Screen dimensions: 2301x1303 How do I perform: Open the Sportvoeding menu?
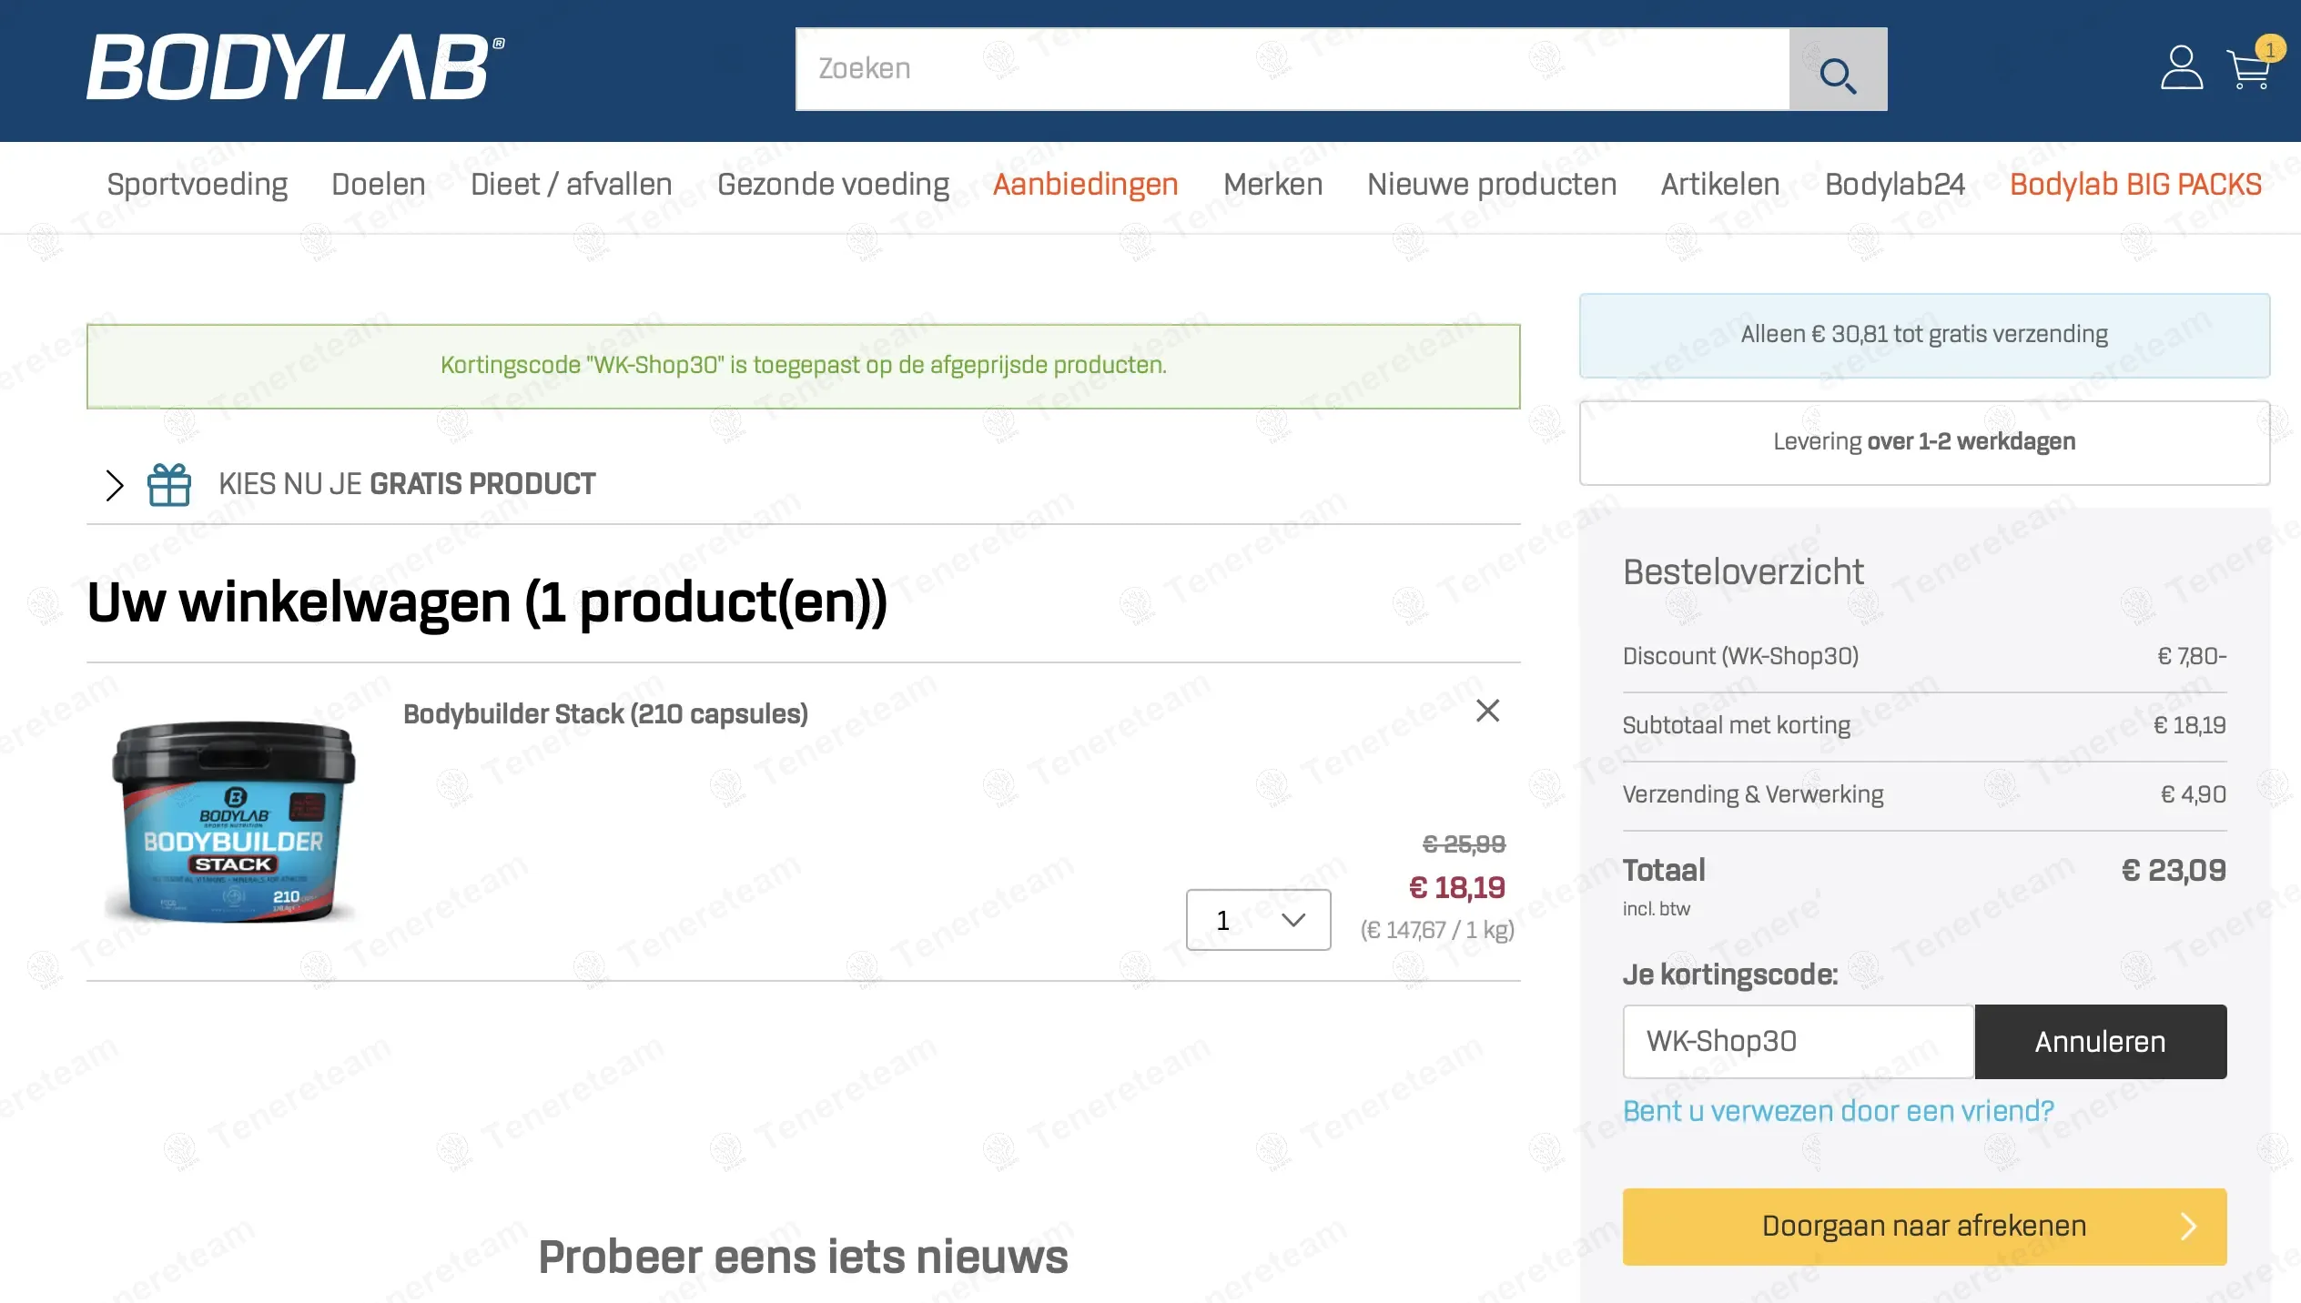click(x=198, y=185)
